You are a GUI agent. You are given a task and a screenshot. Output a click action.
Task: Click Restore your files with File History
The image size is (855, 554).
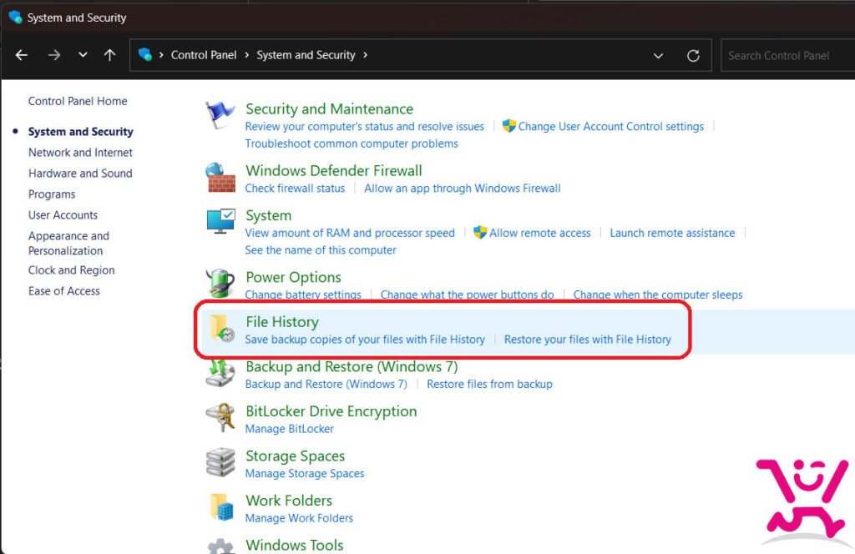[587, 340]
